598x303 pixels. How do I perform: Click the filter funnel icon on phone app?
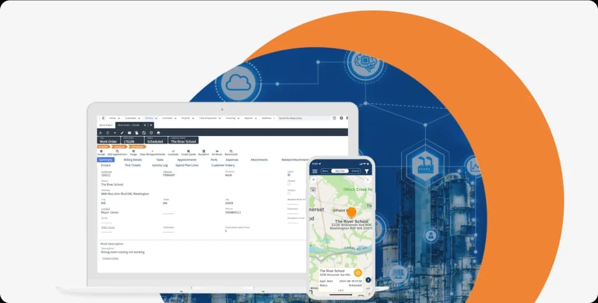tap(367, 171)
